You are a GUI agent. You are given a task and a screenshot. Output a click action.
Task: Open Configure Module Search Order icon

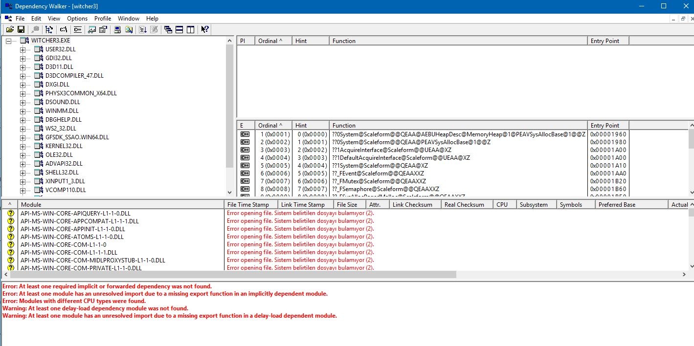(129, 30)
